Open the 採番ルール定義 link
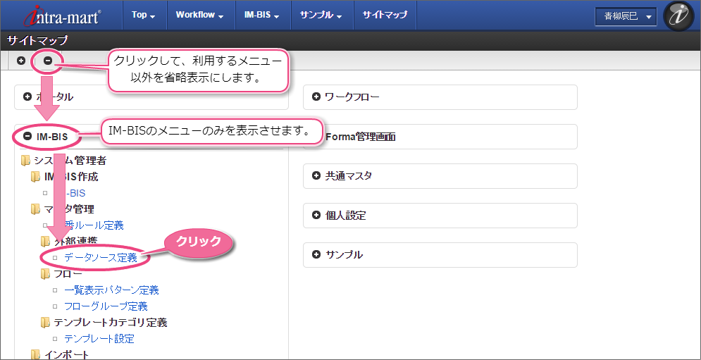The image size is (701, 360). coord(94,225)
